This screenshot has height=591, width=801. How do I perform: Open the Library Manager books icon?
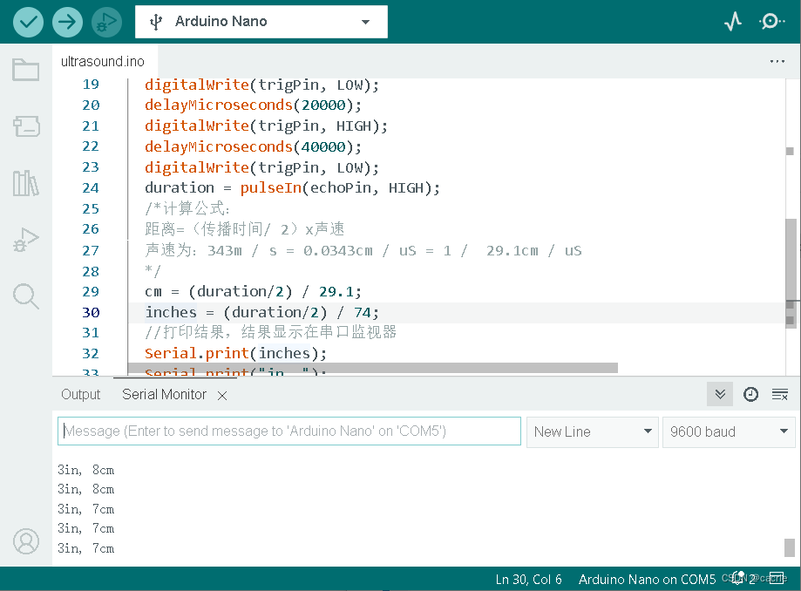tap(26, 183)
